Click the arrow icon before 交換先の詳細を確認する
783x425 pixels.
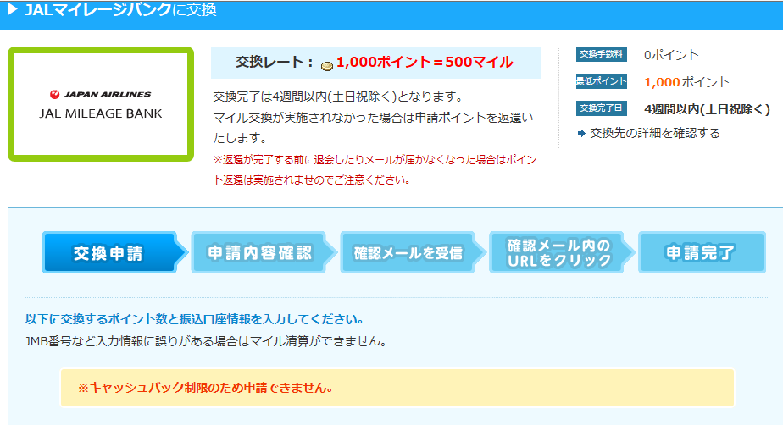581,133
